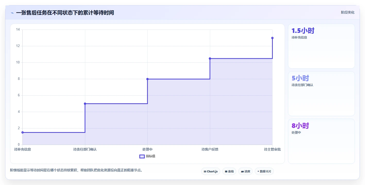Click the x-axis label 待主管审批

pos(272,149)
